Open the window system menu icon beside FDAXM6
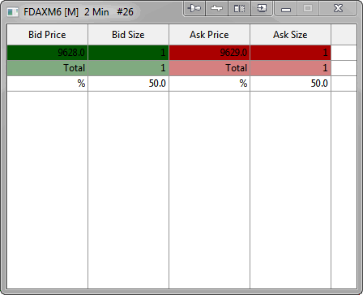 [13, 12]
